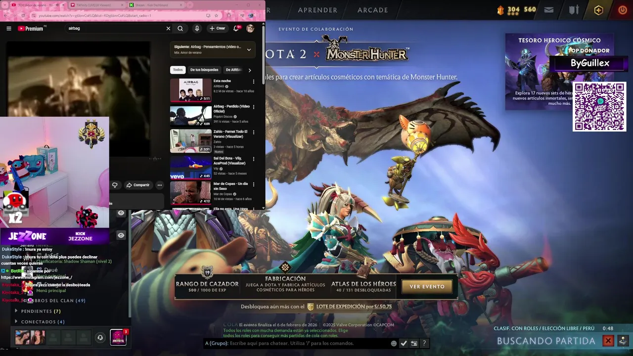Open the Aprender tab in Dota

tap(317, 10)
